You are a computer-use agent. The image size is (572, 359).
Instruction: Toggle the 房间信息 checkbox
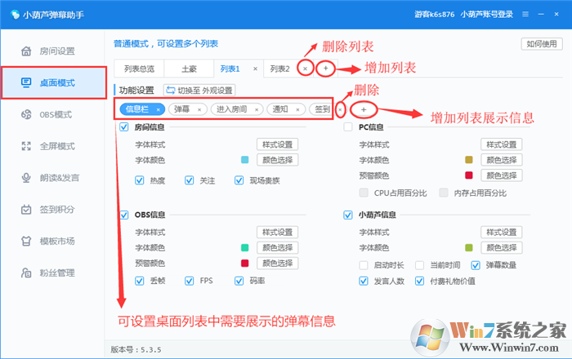click(124, 127)
